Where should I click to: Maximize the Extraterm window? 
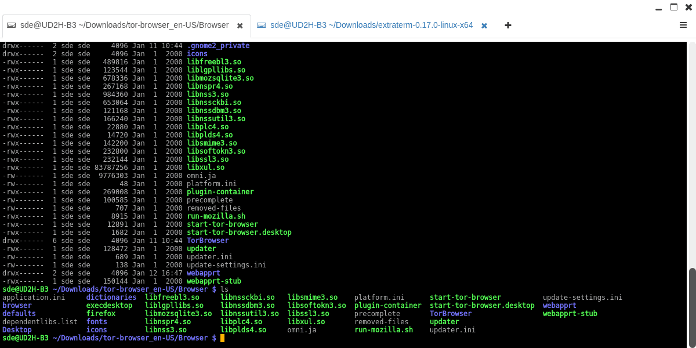673,8
